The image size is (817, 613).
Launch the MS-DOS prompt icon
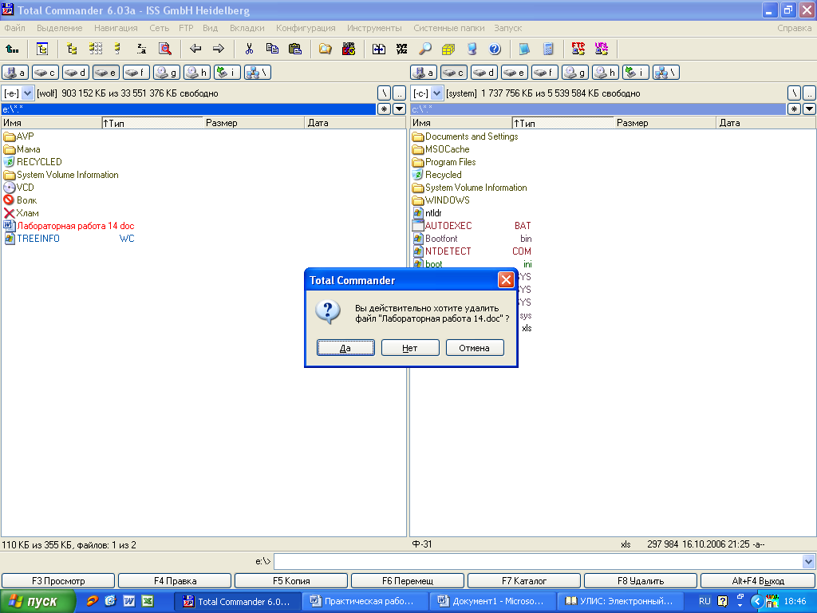pyautogui.click(x=349, y=49)
